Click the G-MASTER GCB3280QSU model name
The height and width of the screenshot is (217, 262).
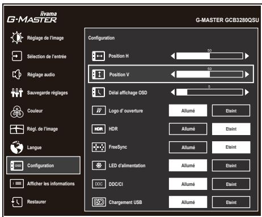point(227,20)
